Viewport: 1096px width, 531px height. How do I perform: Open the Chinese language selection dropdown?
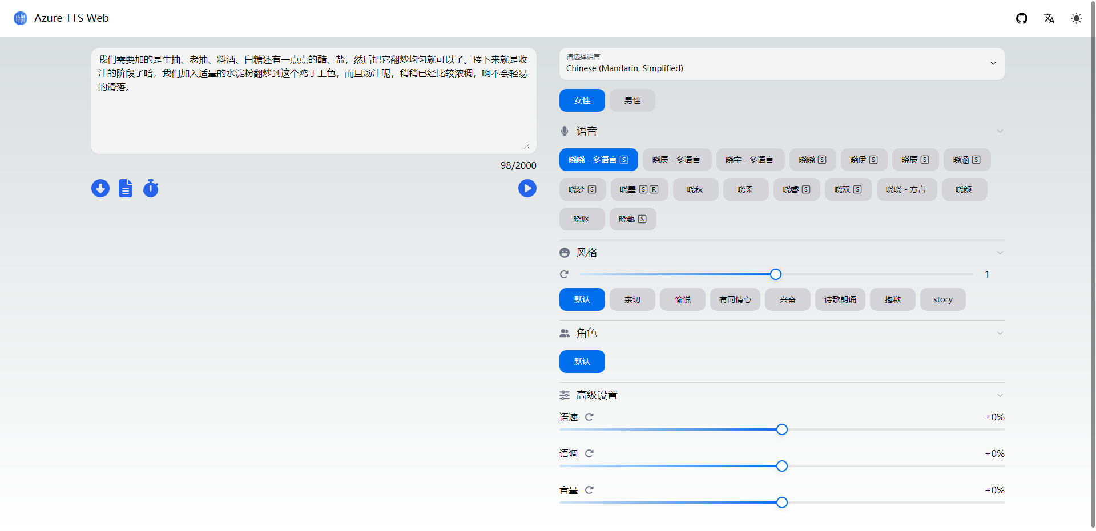[781, 64]
